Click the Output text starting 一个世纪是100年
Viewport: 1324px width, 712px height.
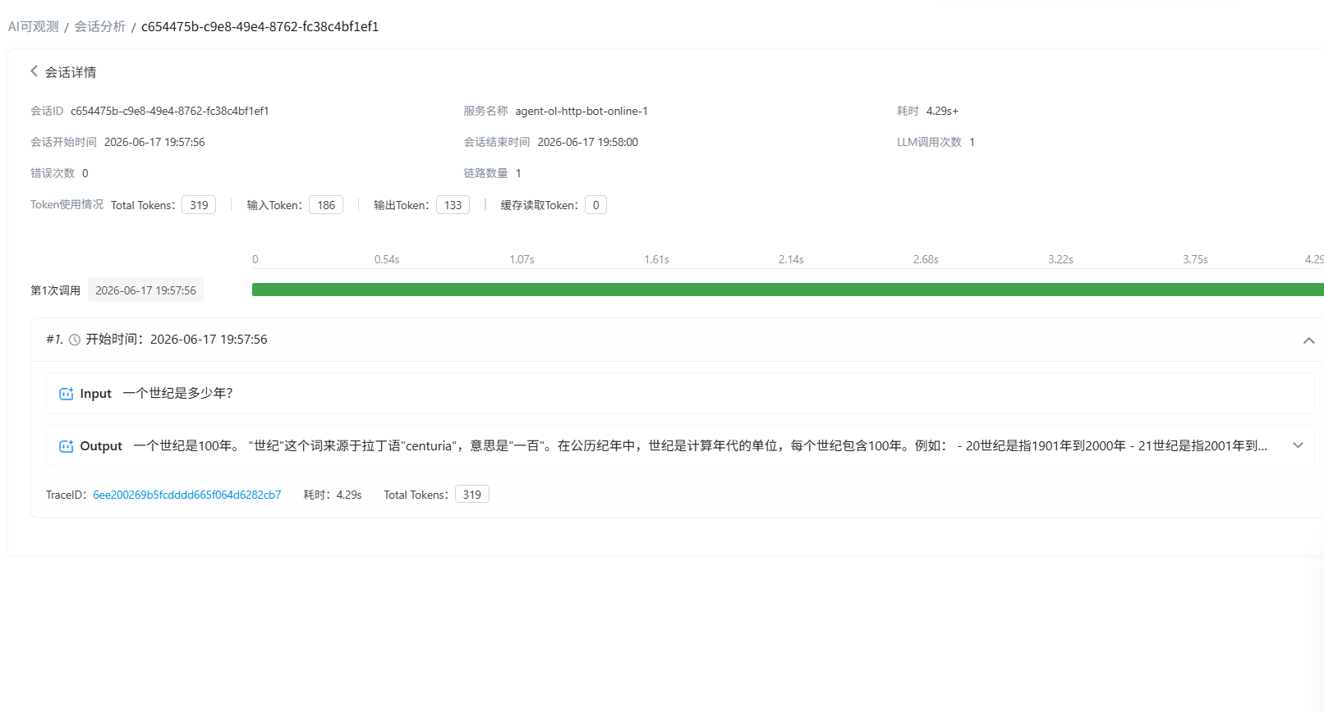(x=700, y=446)
